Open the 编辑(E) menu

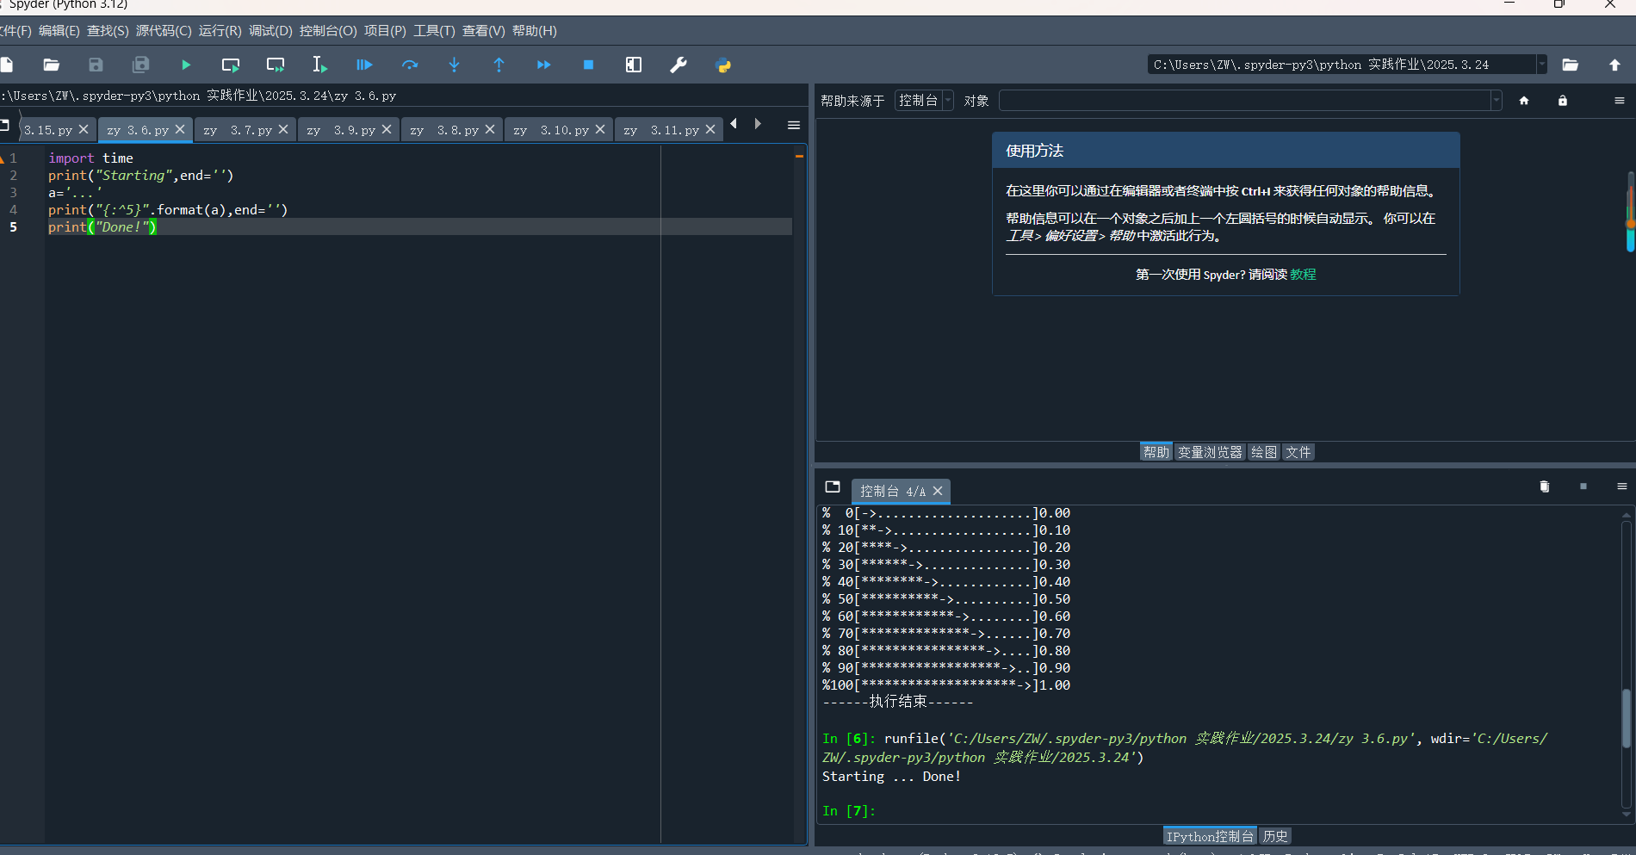pyautogui.click(x=59, y=31)
